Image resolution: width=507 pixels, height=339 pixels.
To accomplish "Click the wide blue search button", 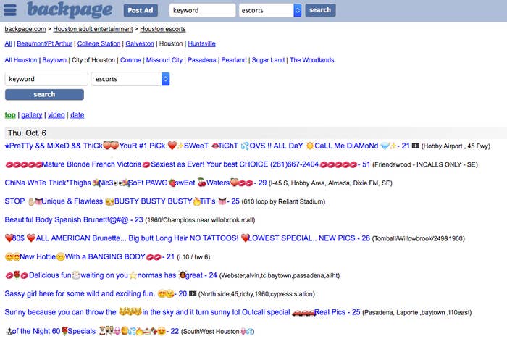I will [x=44, y=94].
